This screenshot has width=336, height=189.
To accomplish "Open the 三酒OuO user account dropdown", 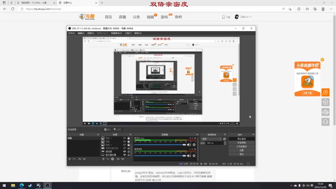I will coord(244,17).
